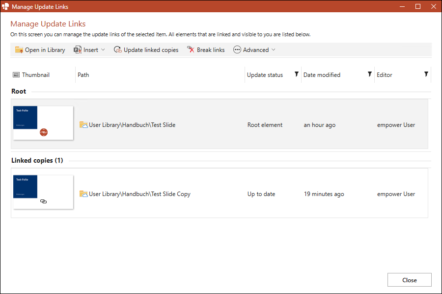Click the Insert toolbar label

pyautogui.click(x=91, y=50)
